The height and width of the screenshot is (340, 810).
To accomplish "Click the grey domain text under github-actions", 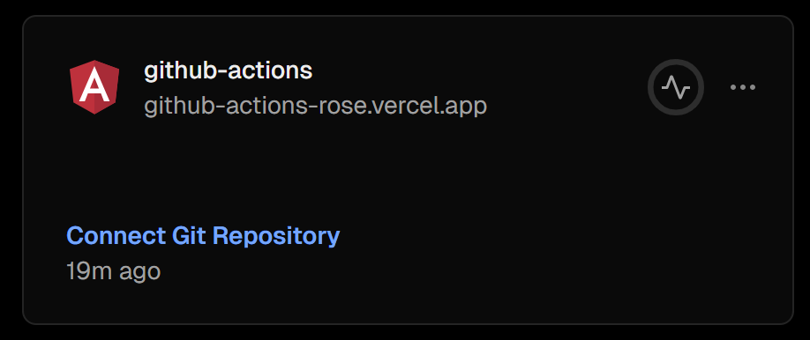I will [316, 107].
